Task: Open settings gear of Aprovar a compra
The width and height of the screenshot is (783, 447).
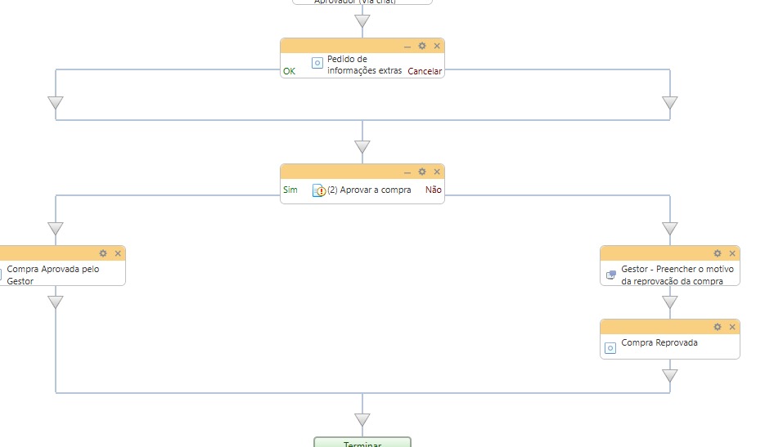Action: (422, 172)
